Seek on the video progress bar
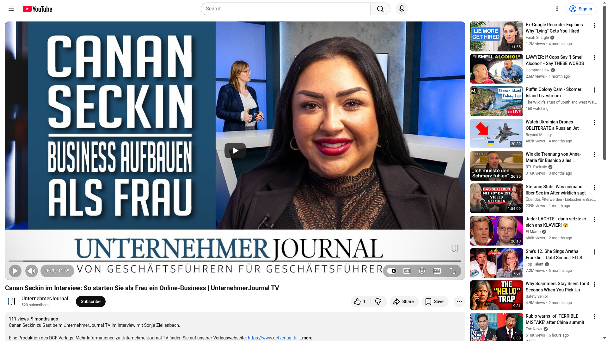The width and height of the screenshot is (607, 341). coord(235,261)
